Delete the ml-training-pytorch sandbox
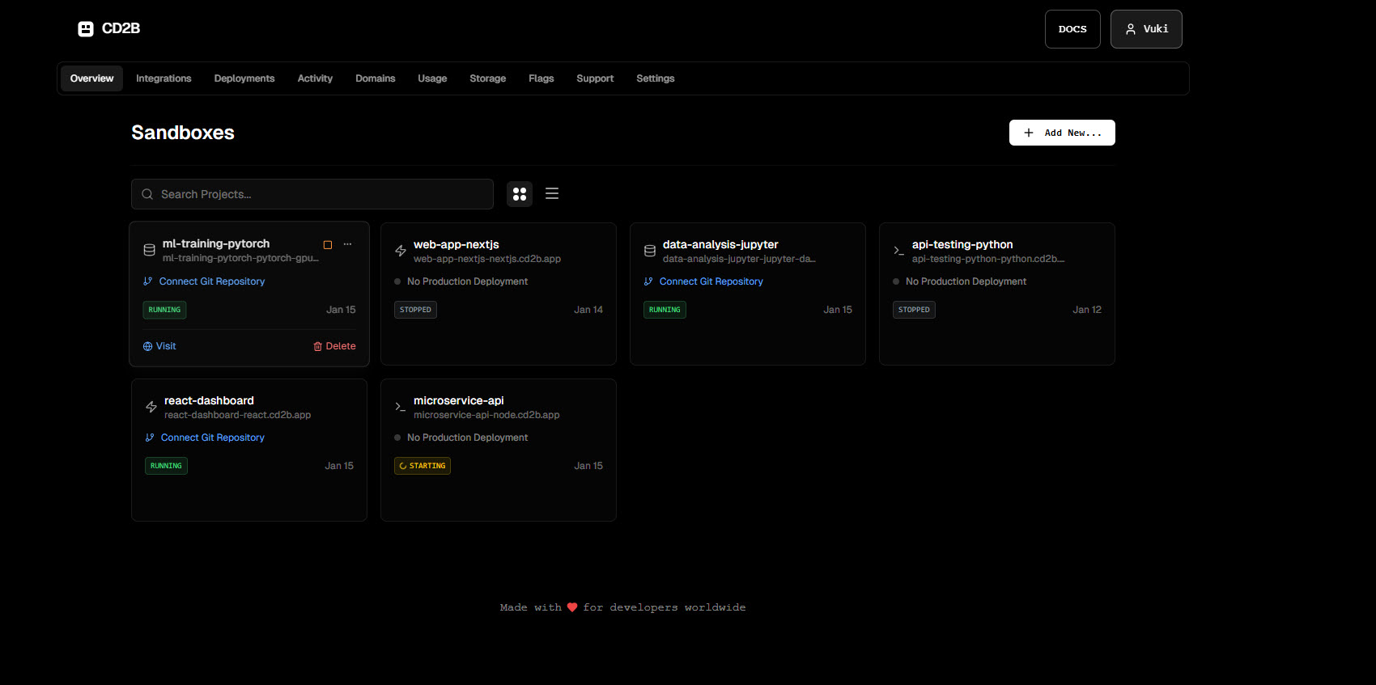The width and height of the screenshot is (1376, 685). (334, 346)
